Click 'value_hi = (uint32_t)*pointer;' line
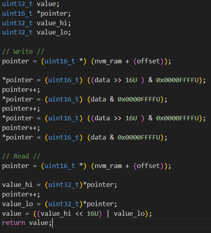Screen dimensions: 211x233 pos(59,185)
